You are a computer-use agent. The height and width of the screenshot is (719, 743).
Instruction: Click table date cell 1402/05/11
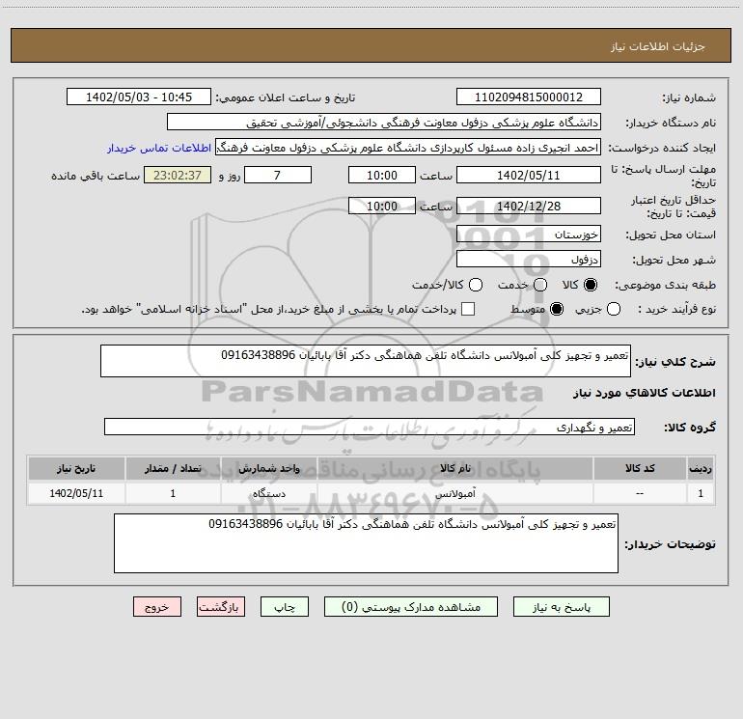[x=76, y=493]
